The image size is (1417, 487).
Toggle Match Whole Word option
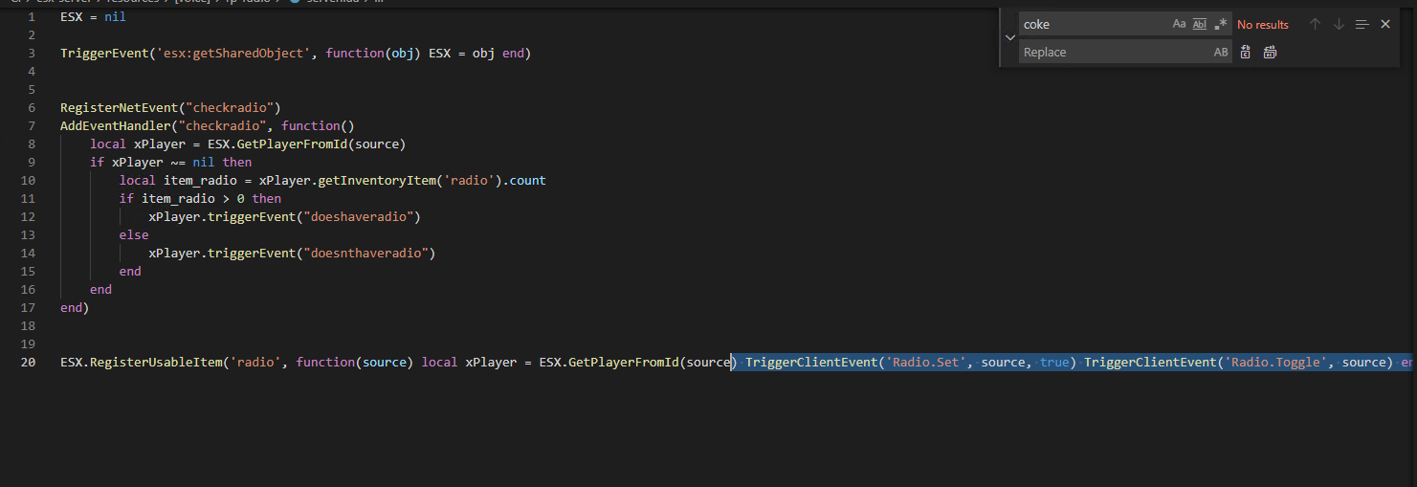point(1200,24)
